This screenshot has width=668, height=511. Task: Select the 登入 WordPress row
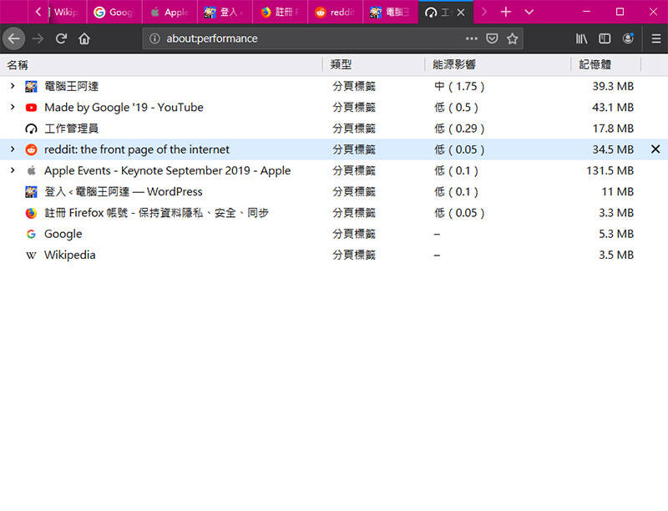[334, 192]
